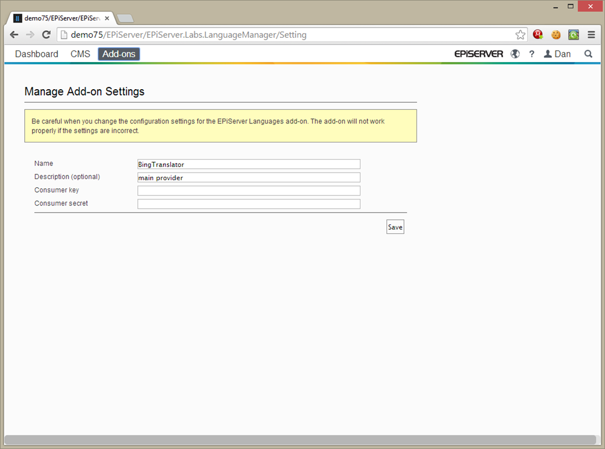Reload the page with the browser refresh button
This screenshot has height=449, width=605.
click(46, 35)
